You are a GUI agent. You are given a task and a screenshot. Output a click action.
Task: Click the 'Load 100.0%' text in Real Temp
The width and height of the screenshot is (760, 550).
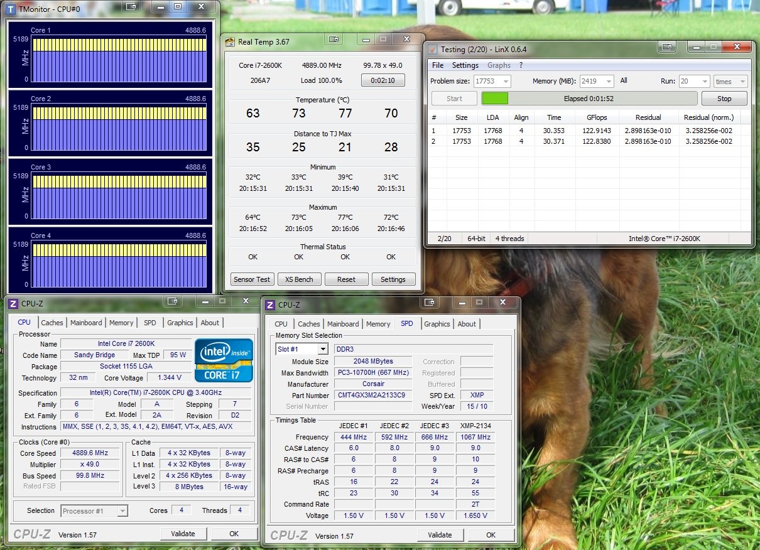coord(322,80)
